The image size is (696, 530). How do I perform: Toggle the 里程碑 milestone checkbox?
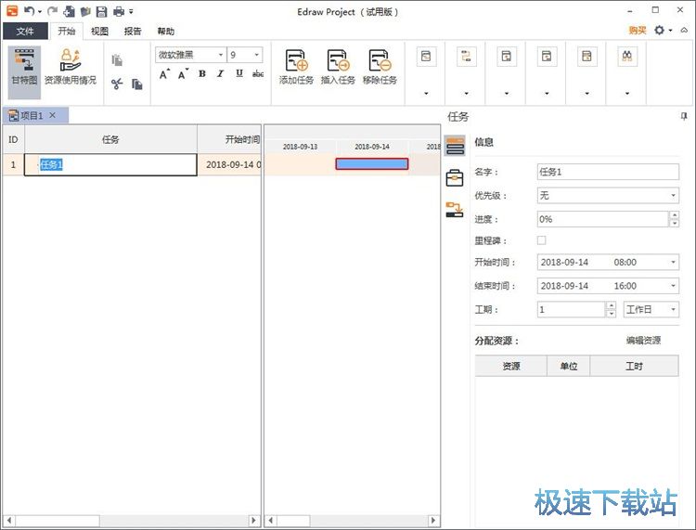point(542,240)
